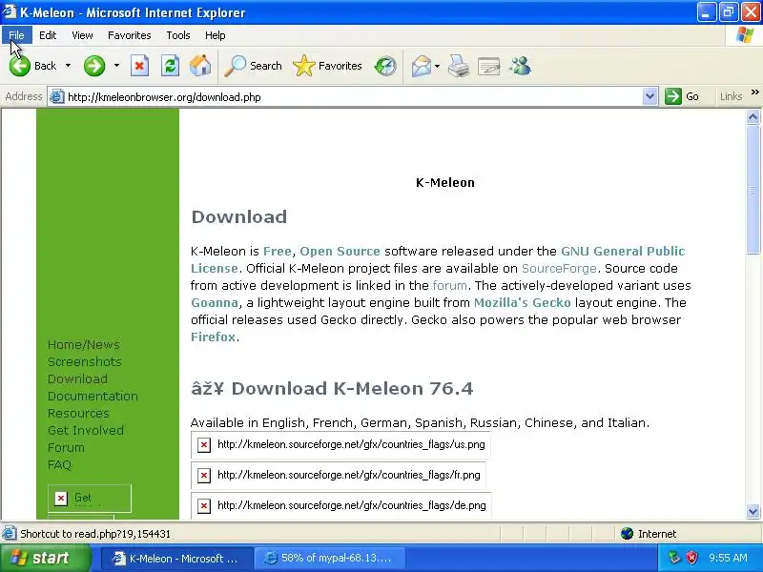The width and height of the screenshot is (763, 572).
Task: Click the broken image icon for fr.png
Action: click(204, 475)
